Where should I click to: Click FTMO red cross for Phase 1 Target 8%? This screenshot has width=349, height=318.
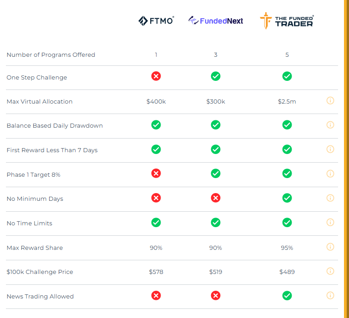tap(156, 174)
